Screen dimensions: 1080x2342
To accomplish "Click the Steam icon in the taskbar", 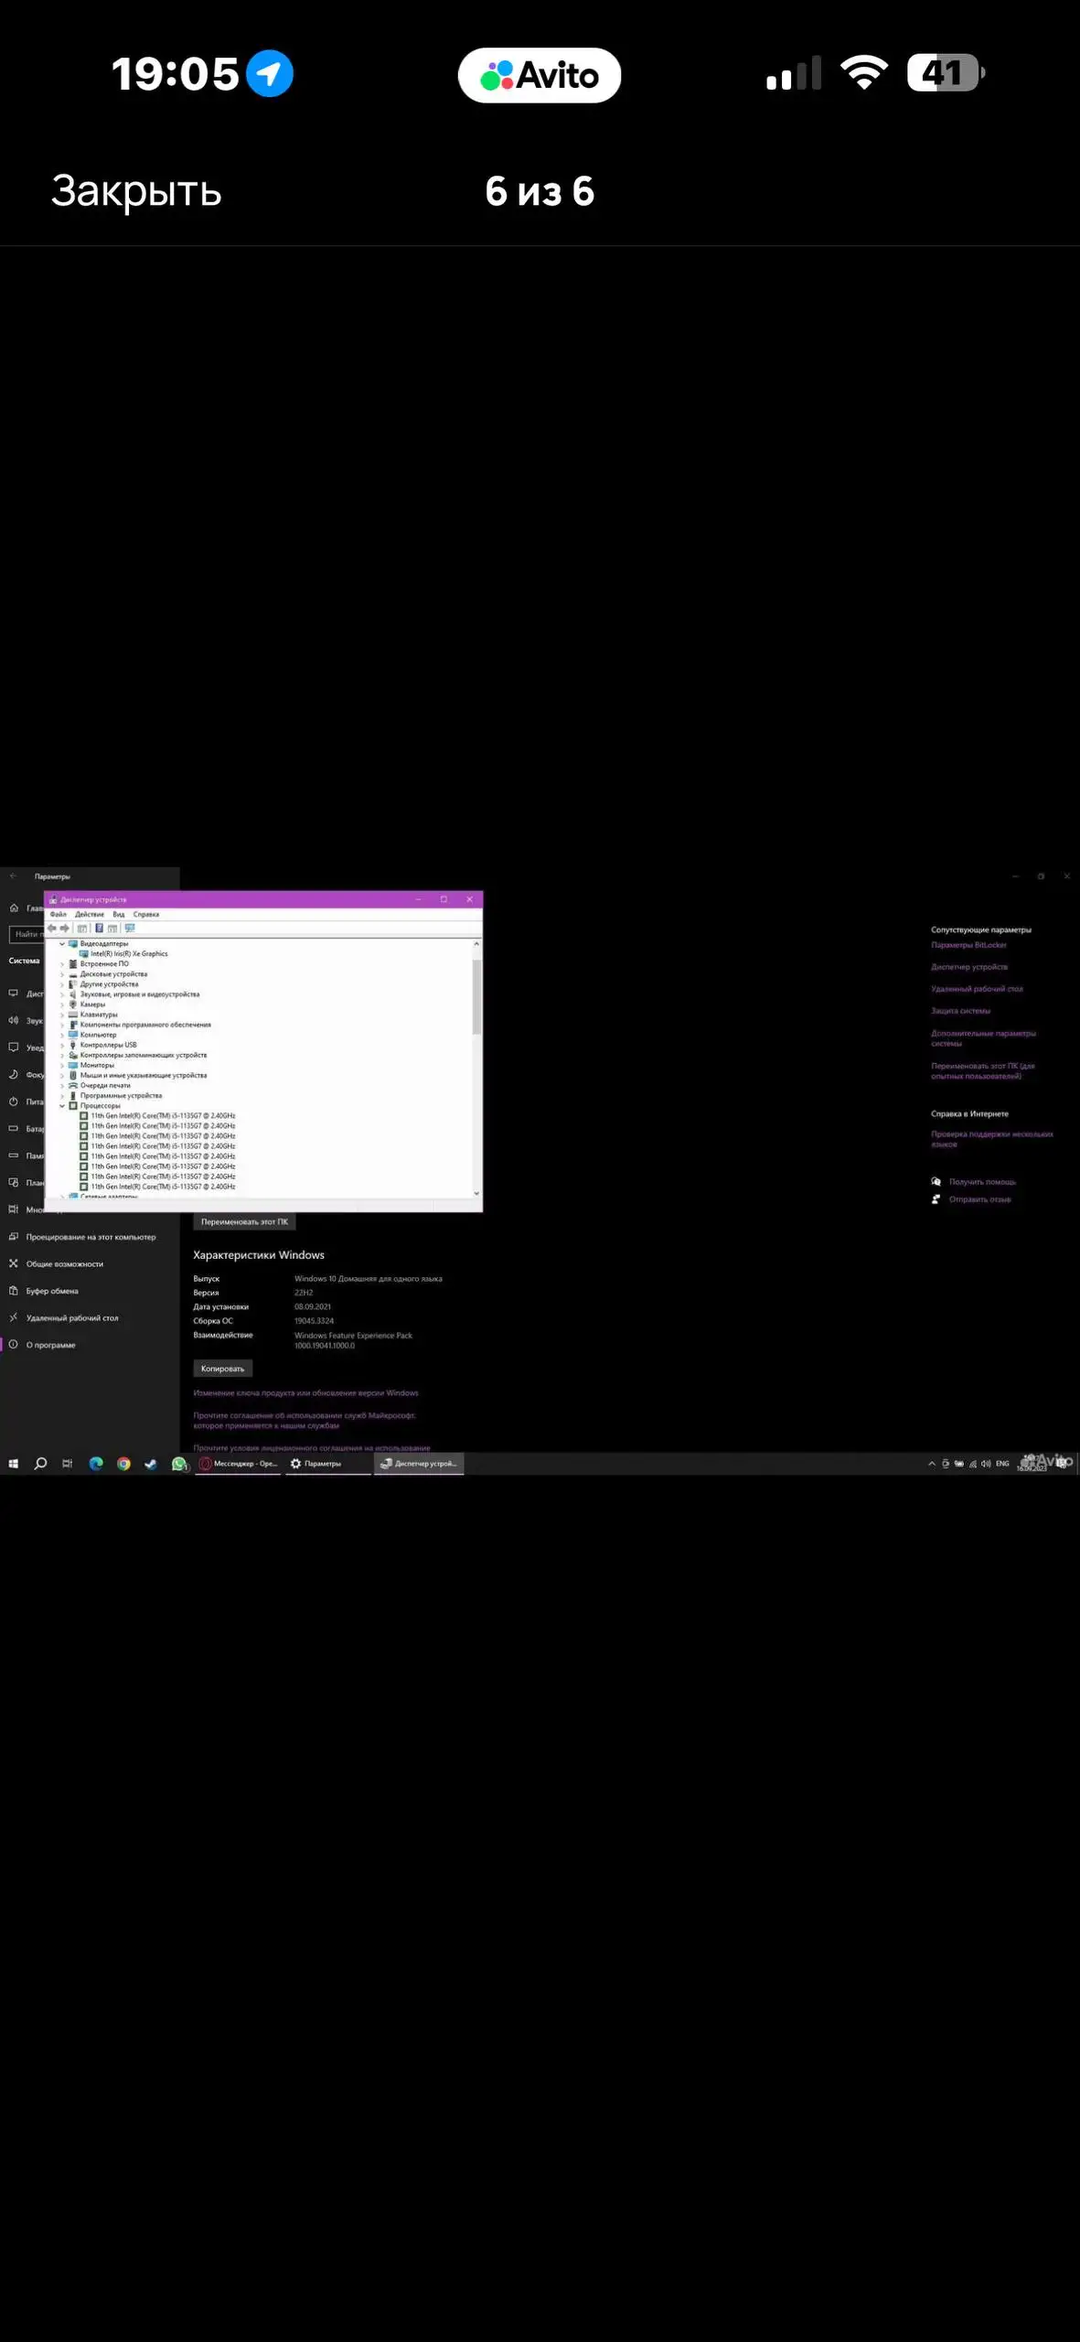I will pos(151,1464).
